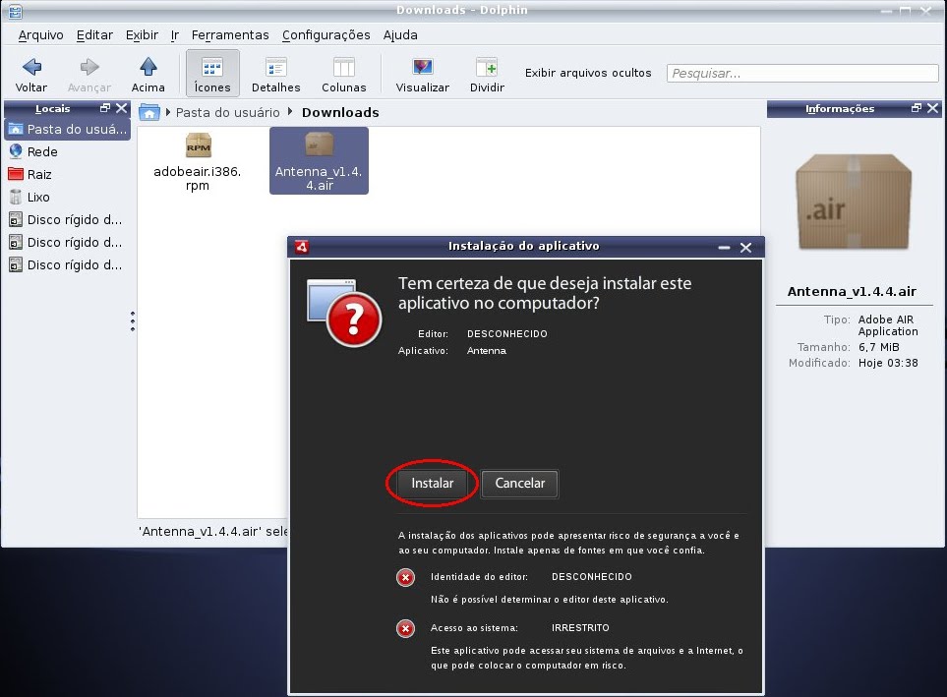This screenshot has width=947, height=697.
Task: Open the Arquivo menu
Action: 40,35
